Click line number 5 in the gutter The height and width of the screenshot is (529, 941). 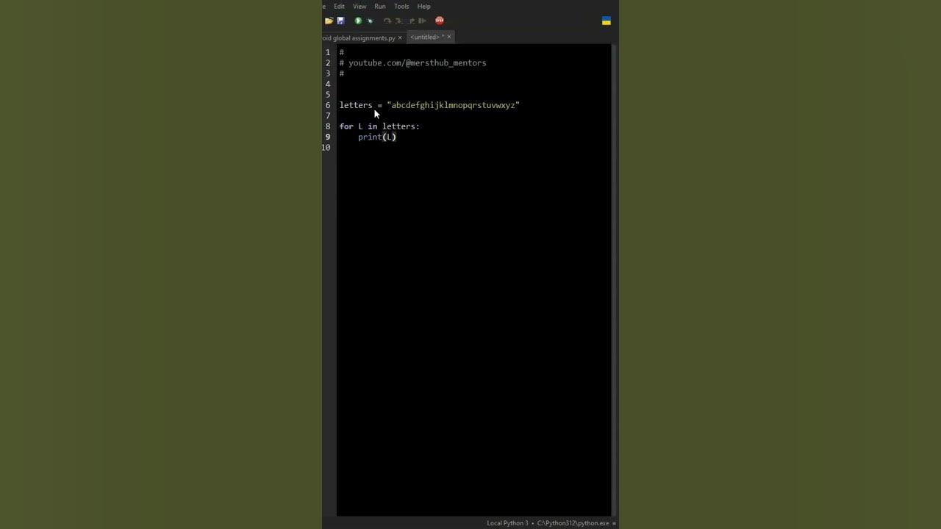click(x=328, y=95)
